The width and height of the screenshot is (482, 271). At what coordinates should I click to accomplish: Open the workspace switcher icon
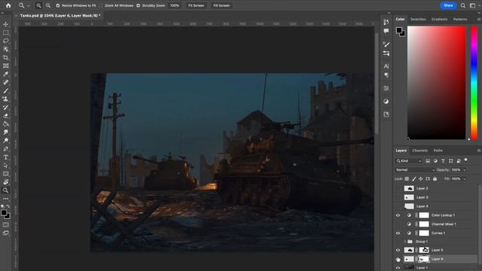click(472, 5)
